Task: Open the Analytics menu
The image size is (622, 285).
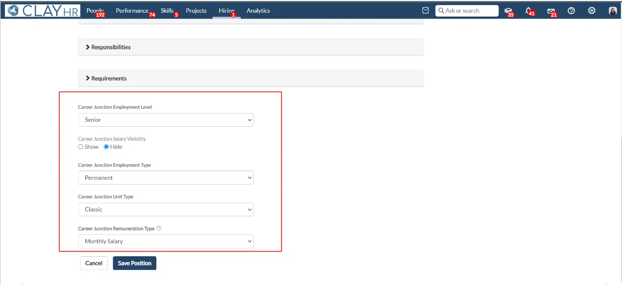Action: [258, 11]
